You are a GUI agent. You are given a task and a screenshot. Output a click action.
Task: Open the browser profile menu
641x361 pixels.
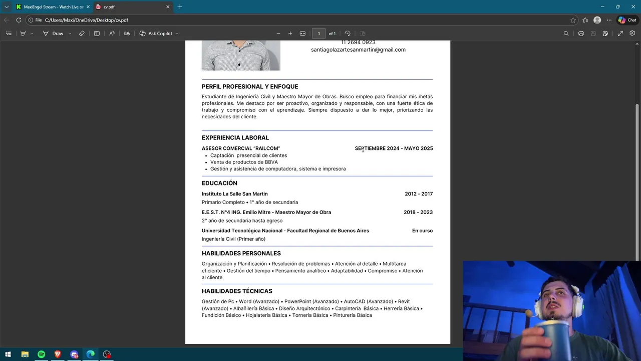point(597,20)
